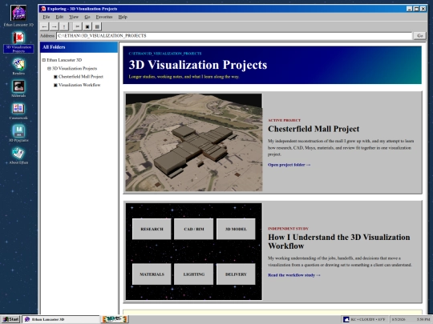Click the KC cloudy weather text in the tray

pyautogui.click(x=368, y=319)
